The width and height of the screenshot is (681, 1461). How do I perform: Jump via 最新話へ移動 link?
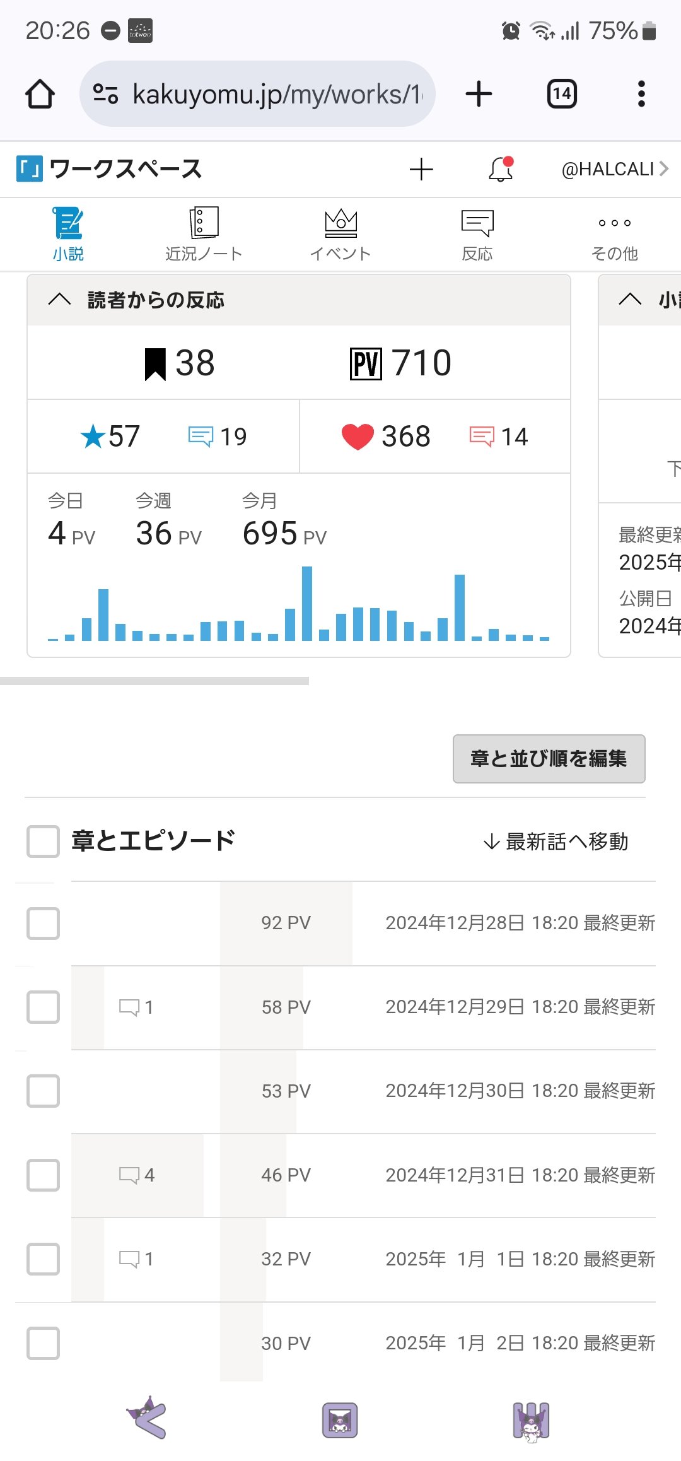click(x=556, y=842)
